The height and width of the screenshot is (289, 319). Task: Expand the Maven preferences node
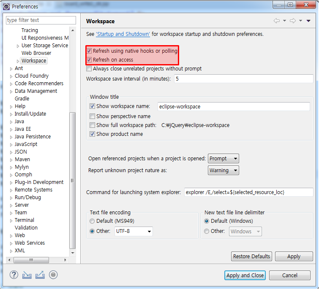11,160
